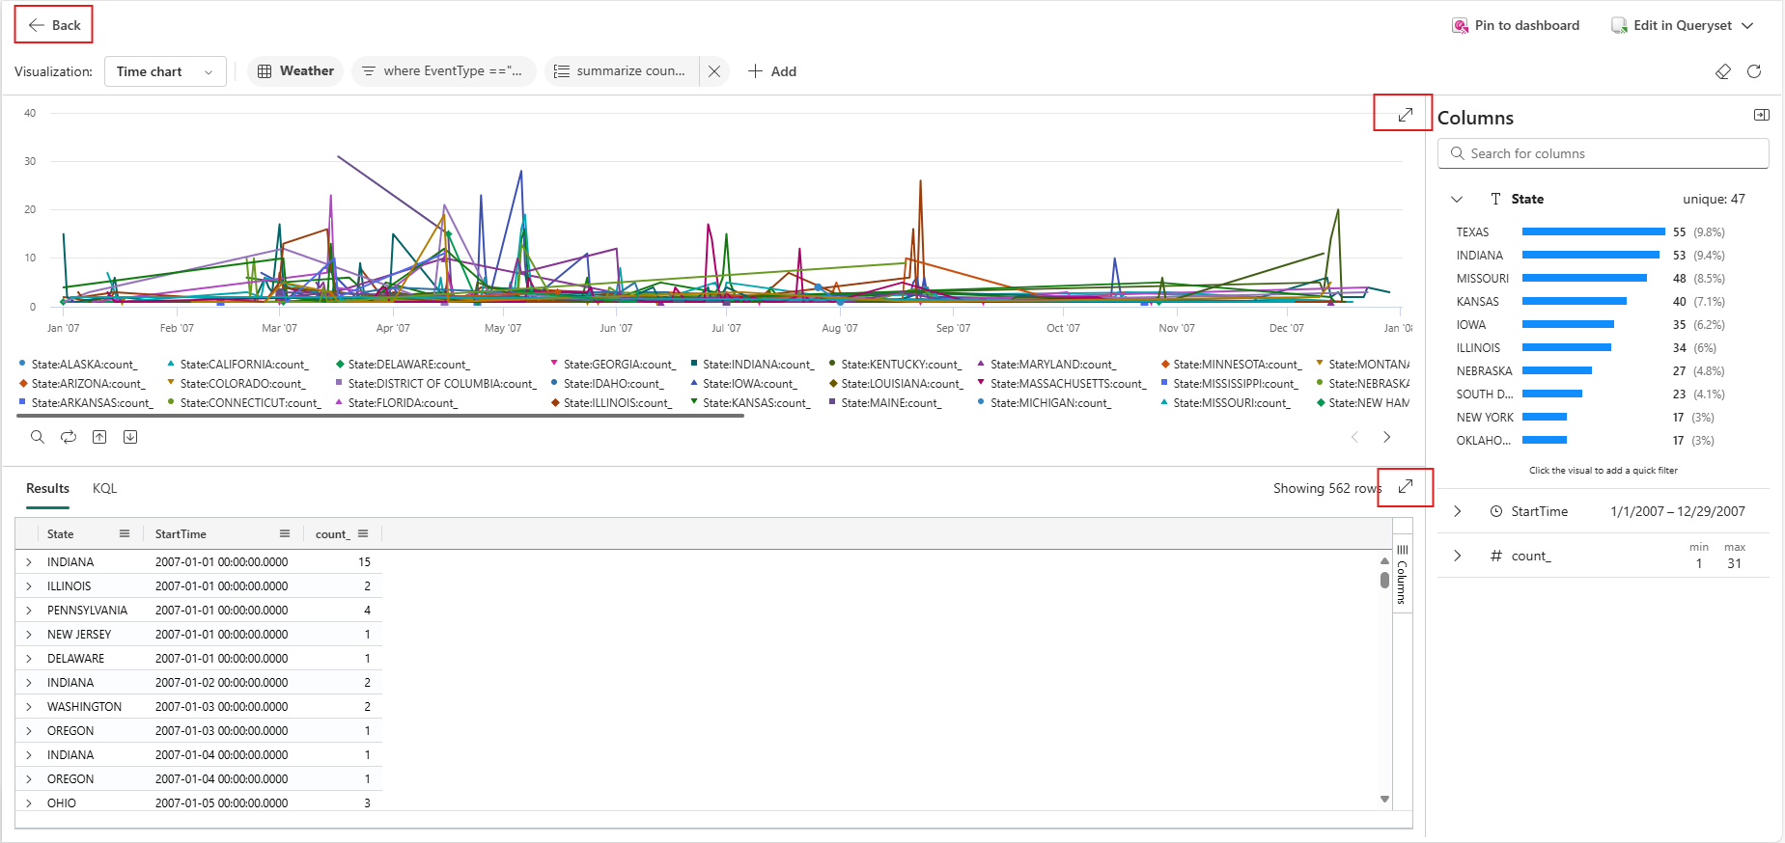Click the chart reset loop icon

click(x=69, y=437)
